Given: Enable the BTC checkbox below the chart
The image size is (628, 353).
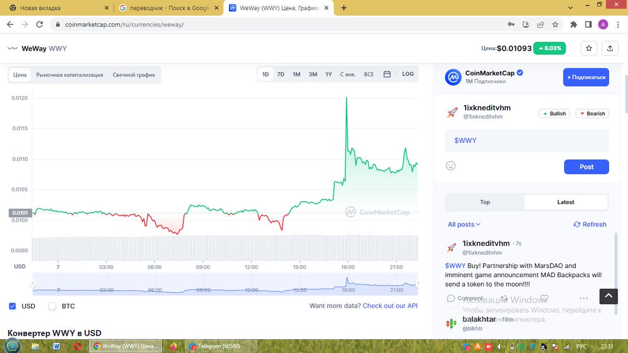Looking at the screenshot, I should tap(52, 306).
